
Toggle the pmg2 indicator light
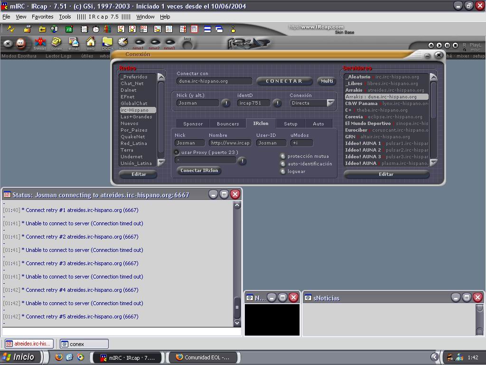pos(154,42)
